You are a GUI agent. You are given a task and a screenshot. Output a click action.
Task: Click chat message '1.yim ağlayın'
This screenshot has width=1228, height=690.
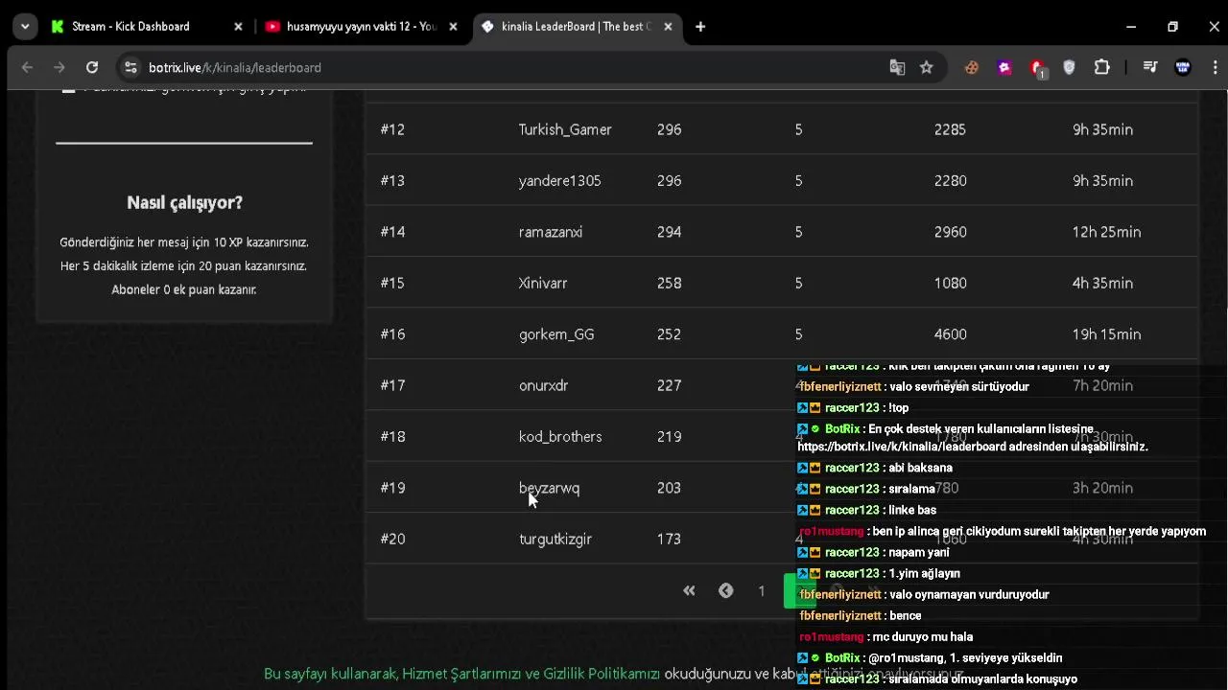click(x=924, y=573)
